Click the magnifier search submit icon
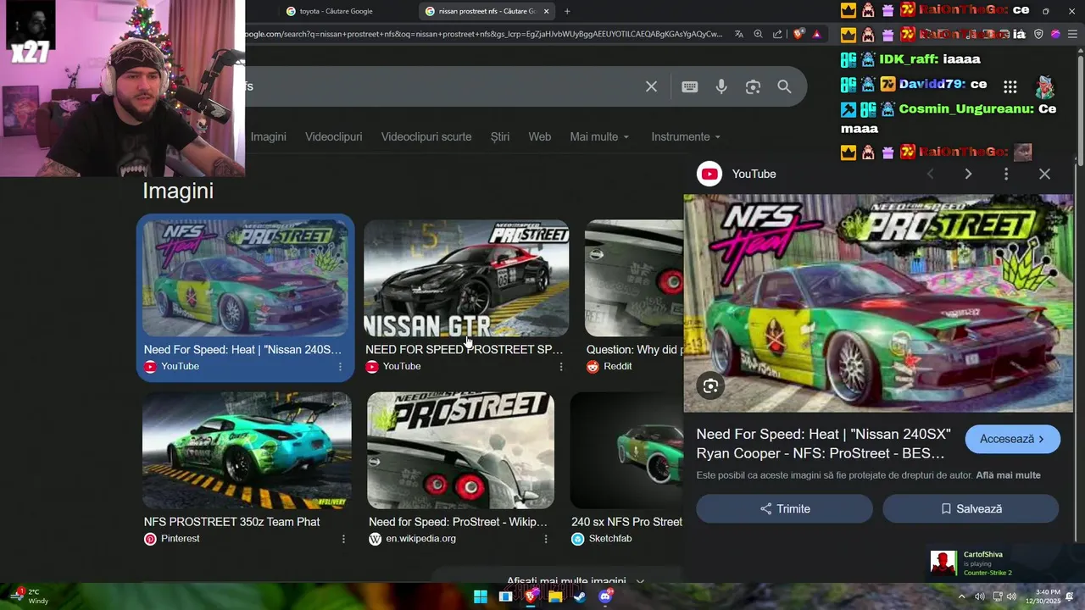Screen dimensions: 1085x610 784,86
